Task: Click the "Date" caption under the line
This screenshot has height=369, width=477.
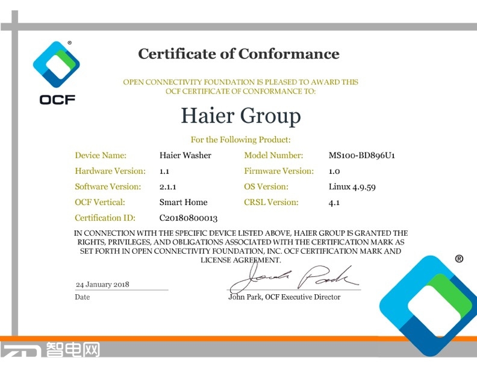Action: click(82, 297)
